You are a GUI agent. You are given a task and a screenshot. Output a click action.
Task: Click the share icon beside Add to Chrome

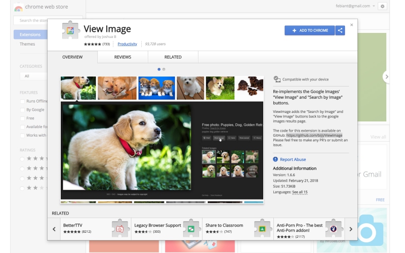tap(340, 30)
